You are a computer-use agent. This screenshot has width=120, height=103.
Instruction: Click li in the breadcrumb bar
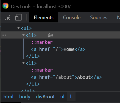pos(71,97)
